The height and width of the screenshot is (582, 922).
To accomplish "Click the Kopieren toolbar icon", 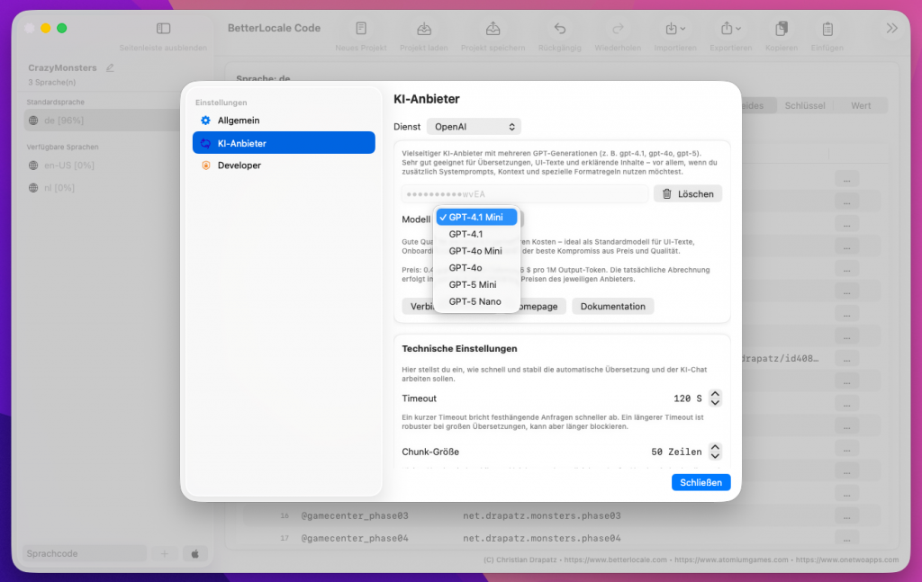I will [781, 29].
